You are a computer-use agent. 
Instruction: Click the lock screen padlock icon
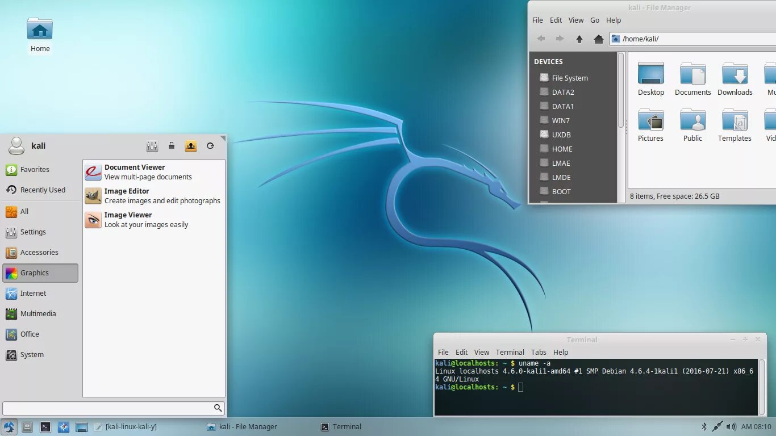click(x=172, y=146)
